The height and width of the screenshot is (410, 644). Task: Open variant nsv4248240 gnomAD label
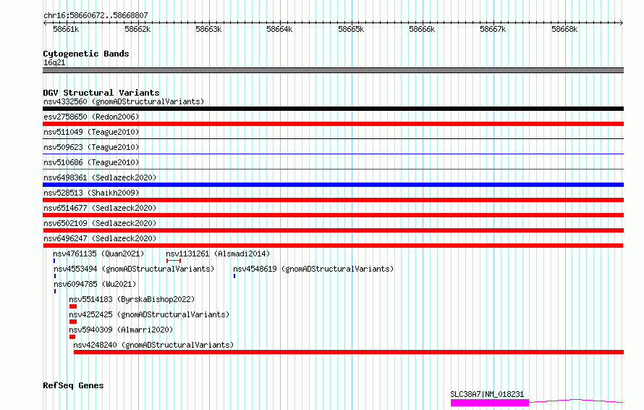coord(153,345)
